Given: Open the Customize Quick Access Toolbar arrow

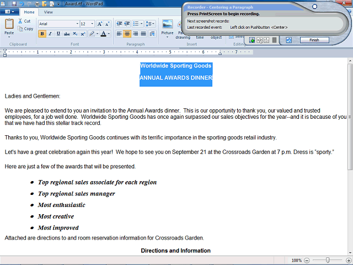Looking at the screenshot, I should (x=58, y=4).
